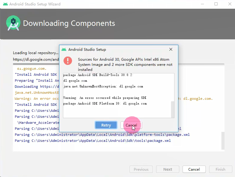Click the red error exclamation icon
This screenshot has width=235, height=177.
coord(68,61)
